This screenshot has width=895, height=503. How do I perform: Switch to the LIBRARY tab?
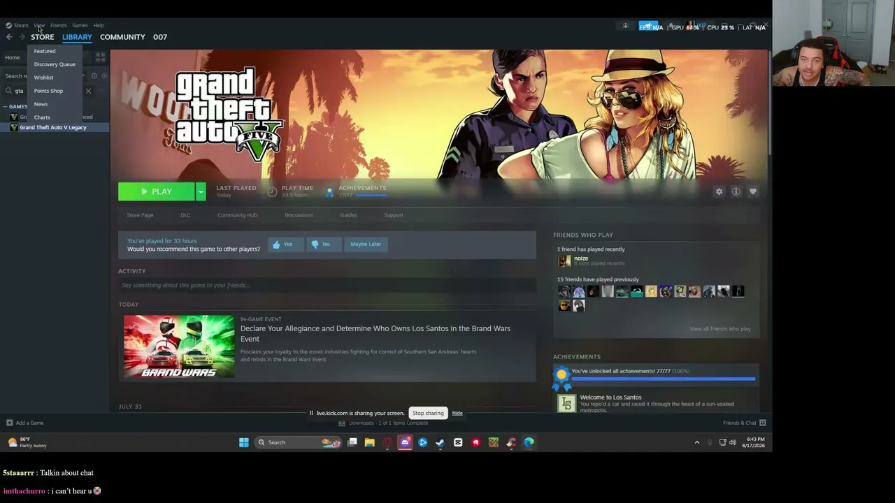pyautogui.click(x=77, y=37)
